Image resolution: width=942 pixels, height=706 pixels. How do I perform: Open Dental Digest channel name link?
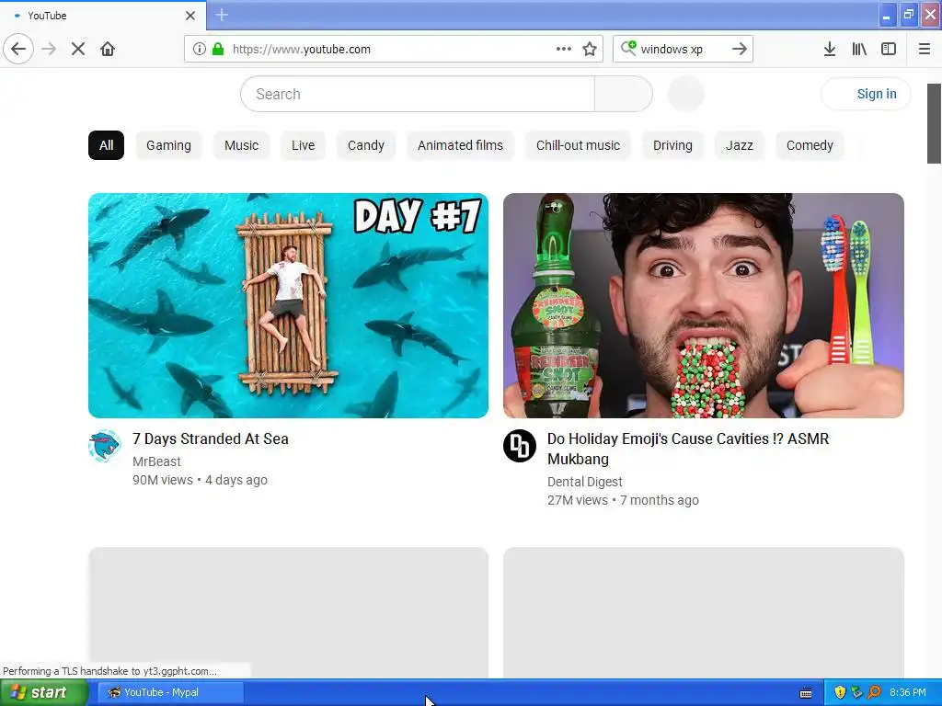click(584, 482)
